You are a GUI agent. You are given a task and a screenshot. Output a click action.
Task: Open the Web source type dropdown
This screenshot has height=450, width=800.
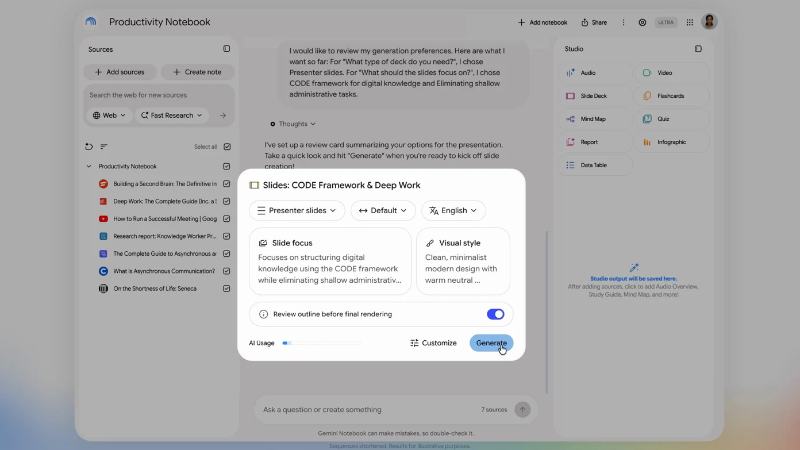click(109, 116)
